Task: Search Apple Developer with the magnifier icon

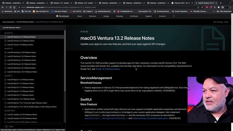Action: 174,16
